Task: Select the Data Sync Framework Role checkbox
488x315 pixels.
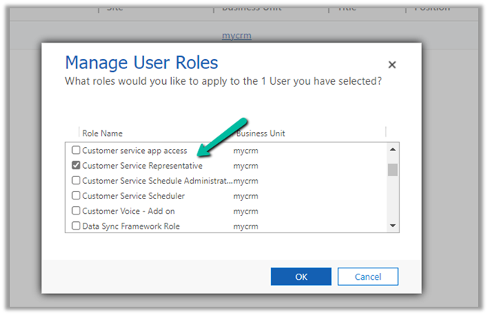Action: (76, 226)
